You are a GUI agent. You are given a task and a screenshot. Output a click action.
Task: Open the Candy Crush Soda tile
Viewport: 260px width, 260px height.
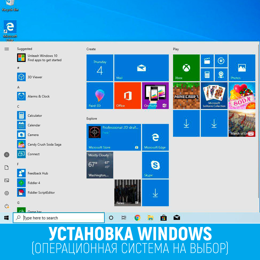coord(242,95)
